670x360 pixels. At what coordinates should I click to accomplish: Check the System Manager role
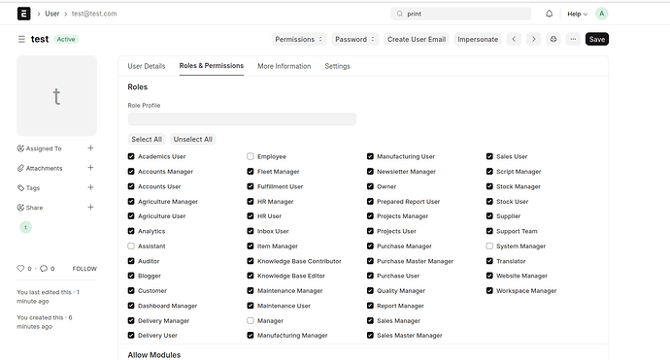[x=489, y=245]
